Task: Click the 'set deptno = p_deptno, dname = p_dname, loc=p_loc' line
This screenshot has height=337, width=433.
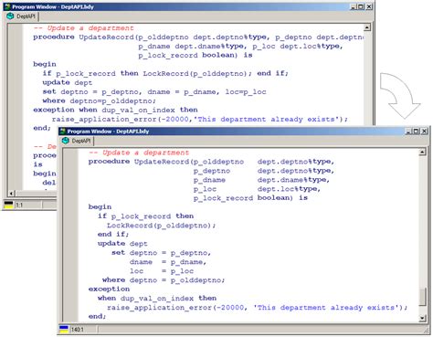Action: coord(154,91)
